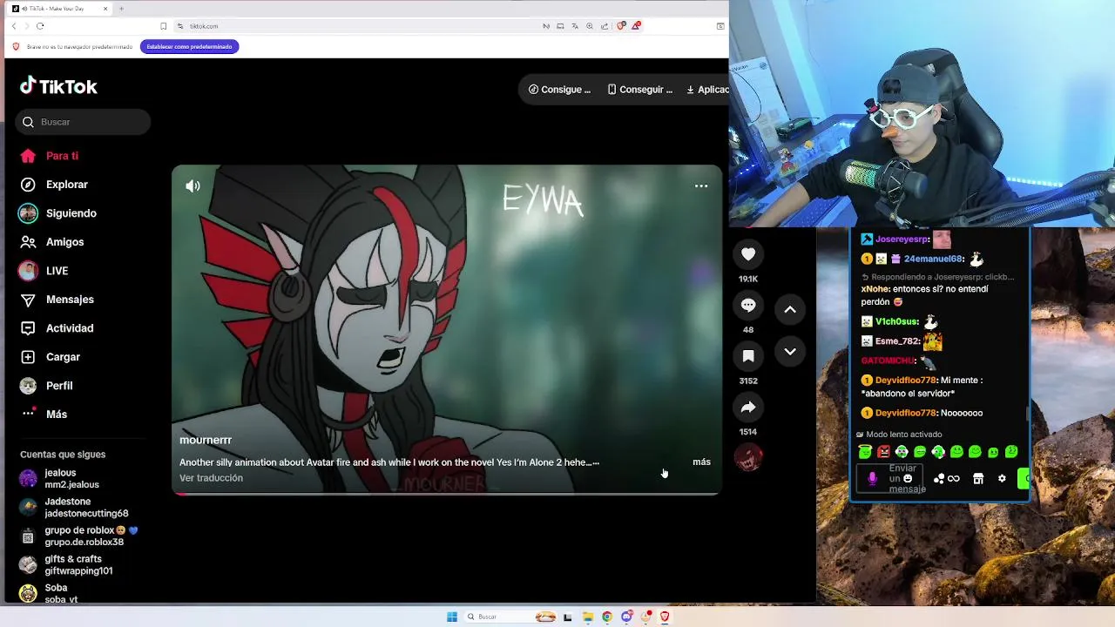This screenshot has height=627, width=1115.
Task: Open Explorar in TikTok sidebar
Action: 55,185
